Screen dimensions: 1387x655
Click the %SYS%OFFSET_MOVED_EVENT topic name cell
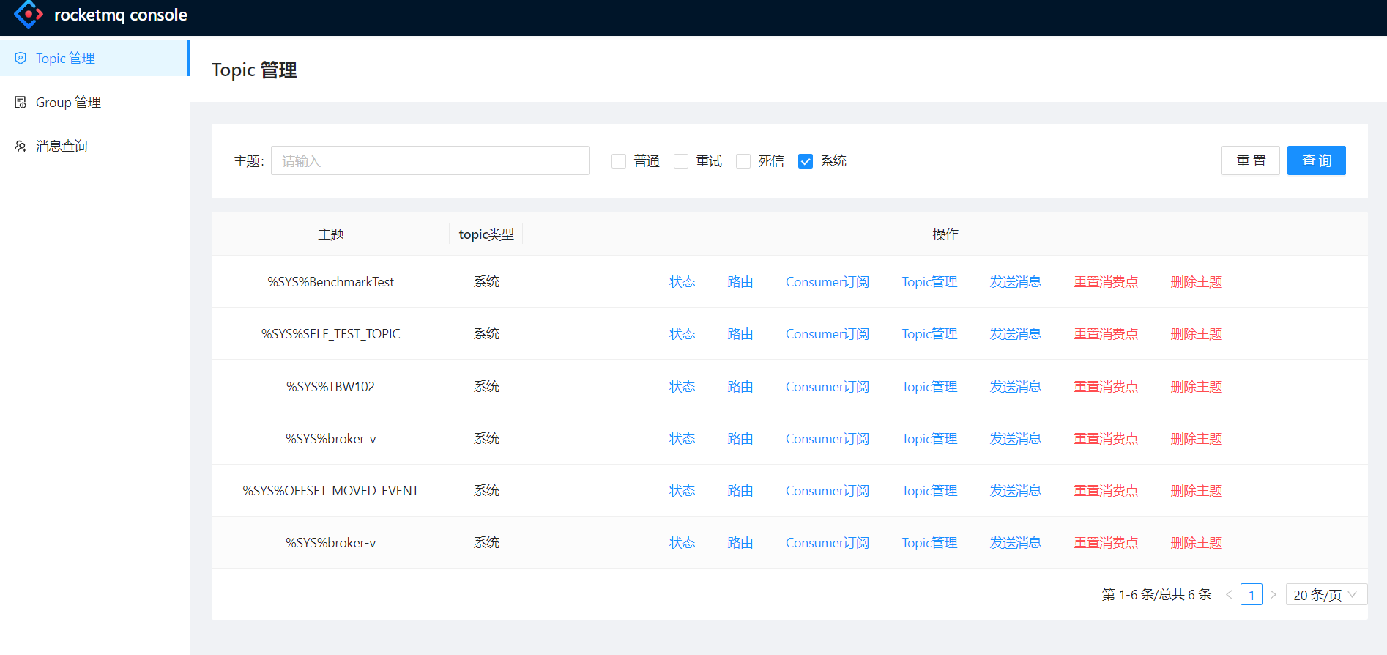(330, 491)
